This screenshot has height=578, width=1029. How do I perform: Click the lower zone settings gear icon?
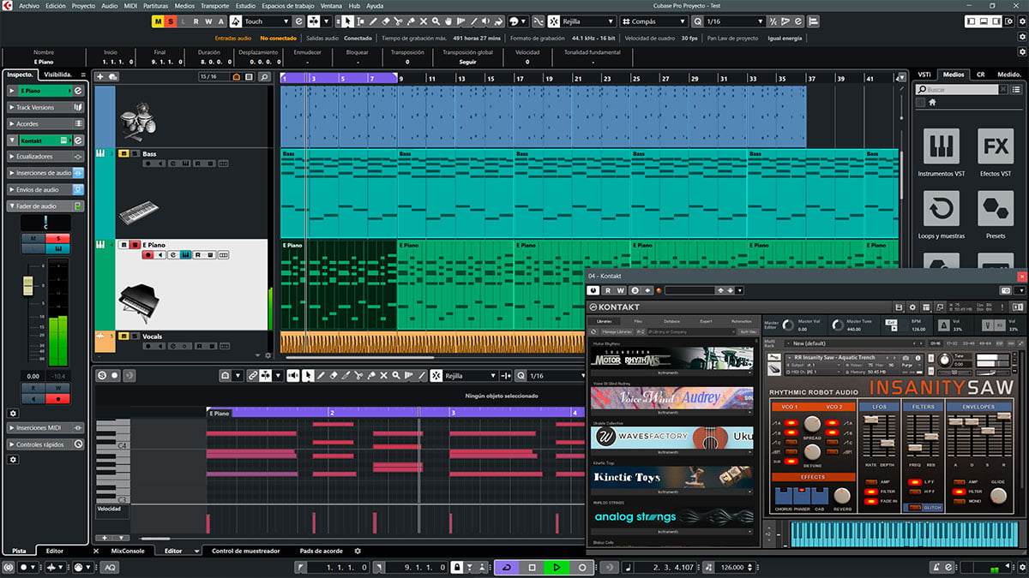coord(358,551)
